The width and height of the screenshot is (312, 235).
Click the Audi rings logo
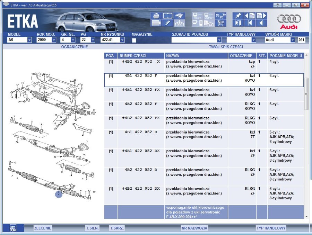289,21
